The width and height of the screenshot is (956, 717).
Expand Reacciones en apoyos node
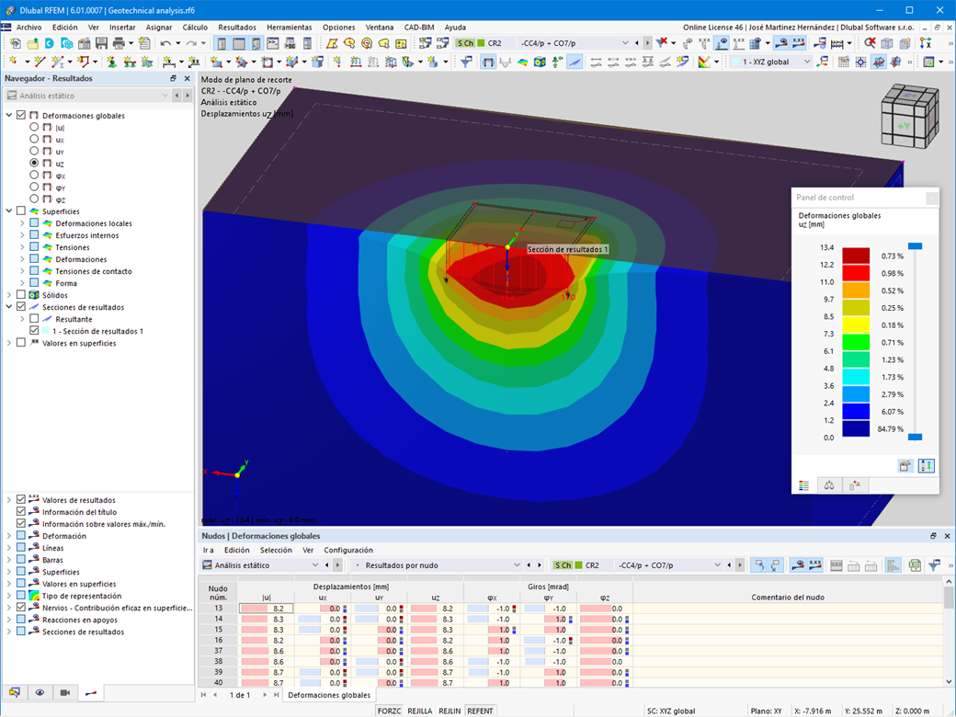(9, 620)
